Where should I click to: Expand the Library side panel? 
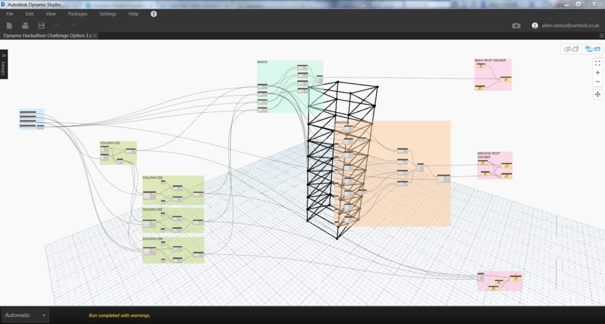click(4, 64)
